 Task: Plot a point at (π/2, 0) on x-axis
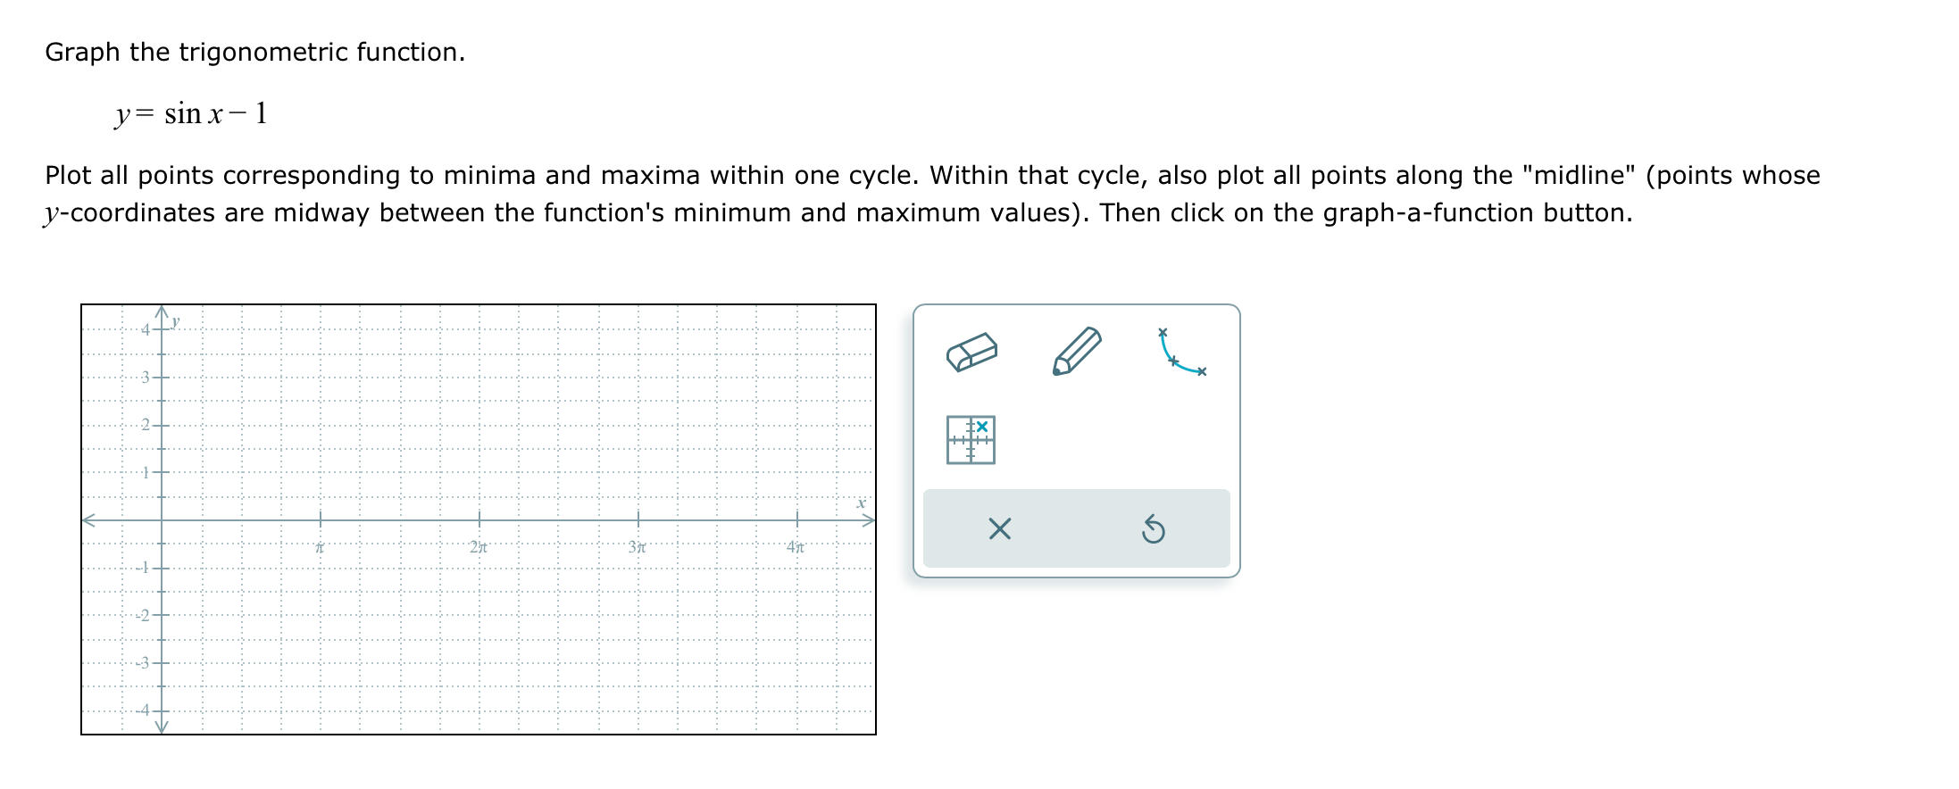[x=241, y=519]
